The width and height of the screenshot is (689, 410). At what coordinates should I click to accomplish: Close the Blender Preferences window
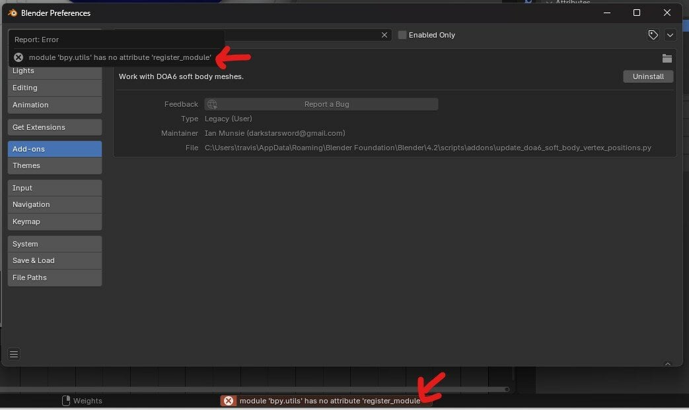coord(667,13)
